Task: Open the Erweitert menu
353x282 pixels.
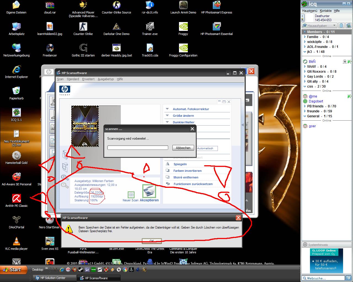Action: (88, 79)
